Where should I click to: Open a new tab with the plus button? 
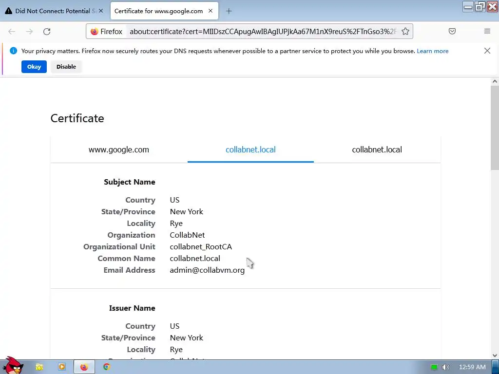229,11
